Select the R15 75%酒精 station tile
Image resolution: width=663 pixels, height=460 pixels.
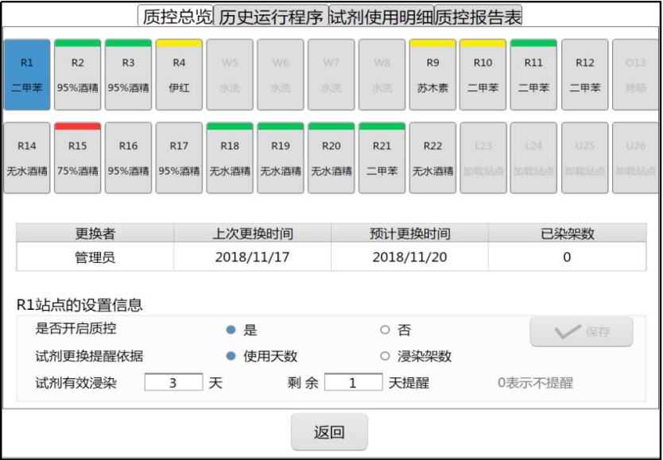click(x=78, y=157)
